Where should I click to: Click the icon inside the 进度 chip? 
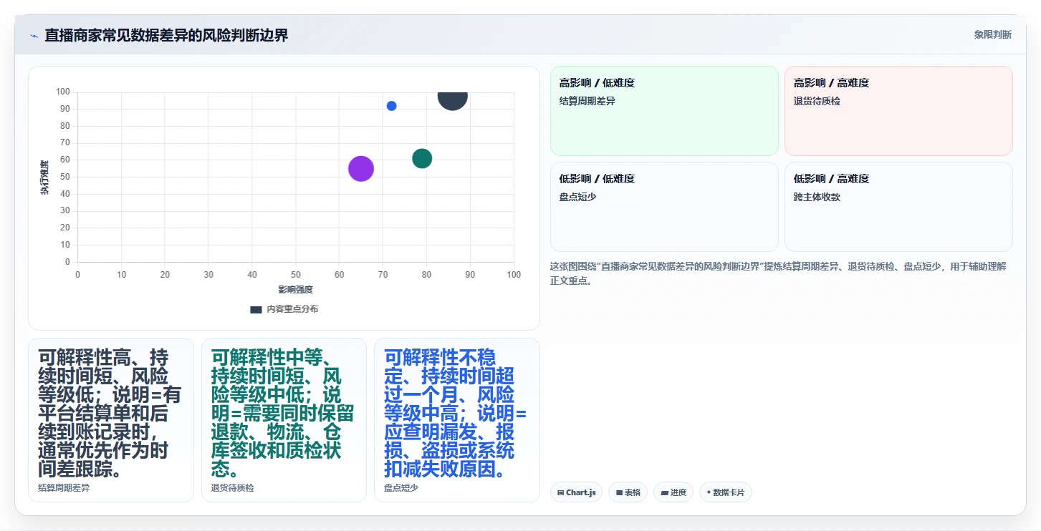pyautogui.click(x=664, y=492)
